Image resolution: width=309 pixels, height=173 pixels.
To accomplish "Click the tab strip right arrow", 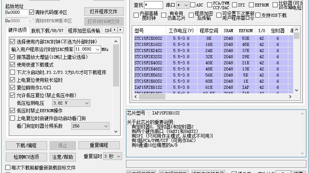I will tap(120, 30).
